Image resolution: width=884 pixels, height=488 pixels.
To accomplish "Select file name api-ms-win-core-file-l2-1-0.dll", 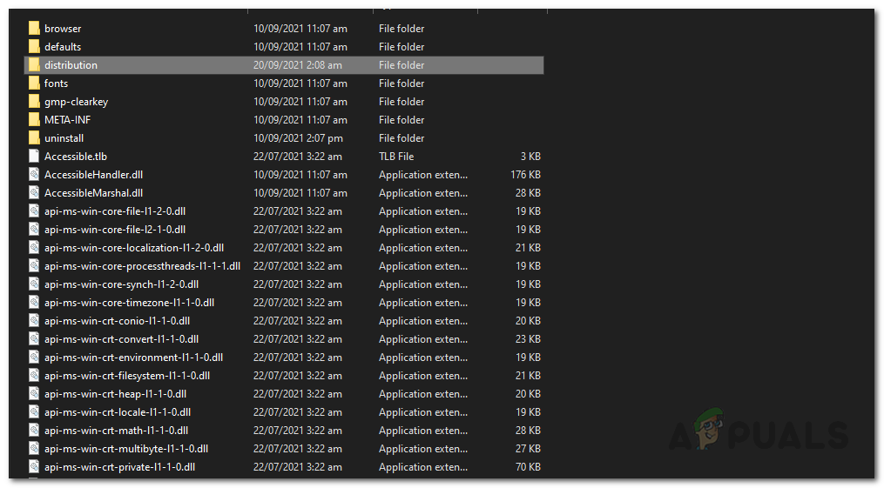I will [115, 230].
